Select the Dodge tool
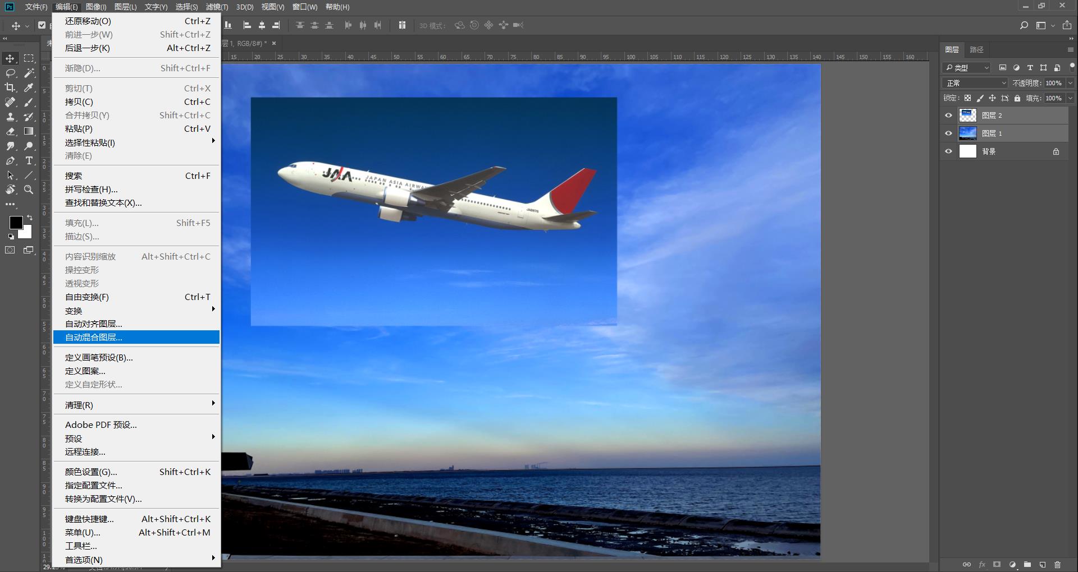 (x=29, y=146)
